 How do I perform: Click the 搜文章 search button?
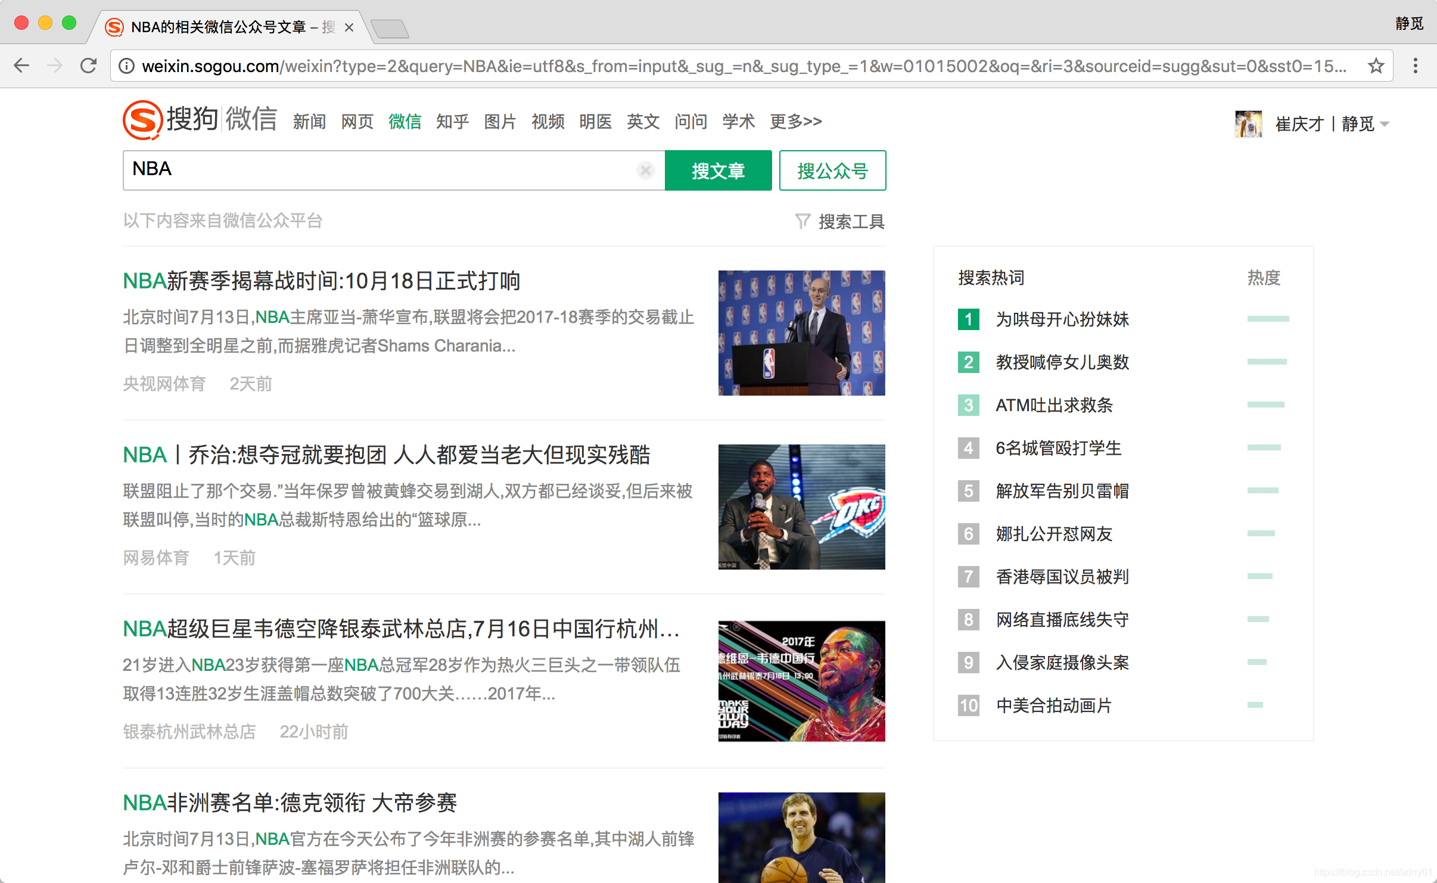pos(718,170)
